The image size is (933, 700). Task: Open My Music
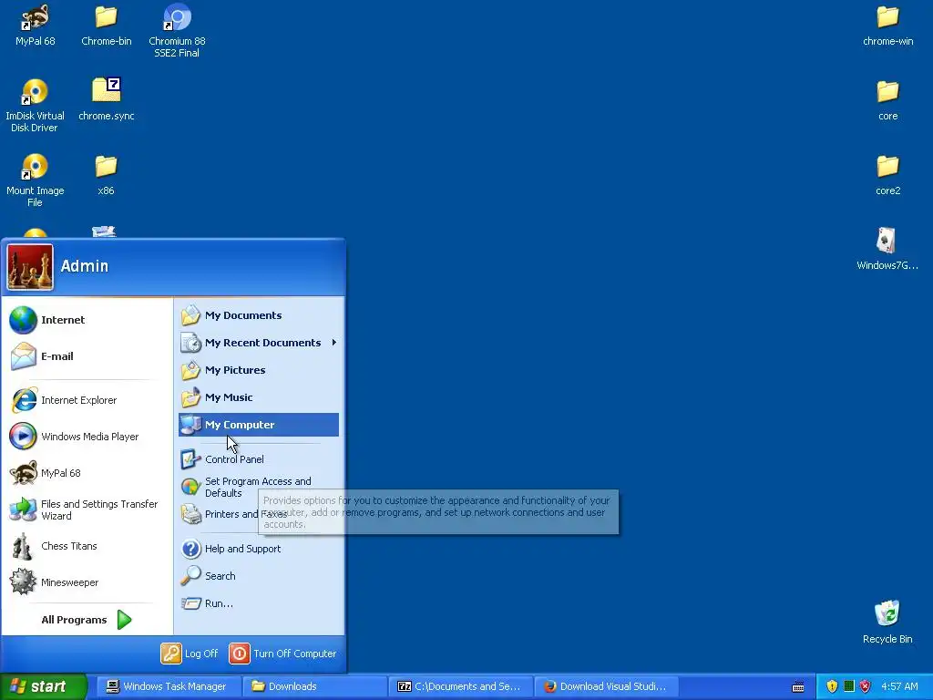pyautogui.click(x=259, y=397)
